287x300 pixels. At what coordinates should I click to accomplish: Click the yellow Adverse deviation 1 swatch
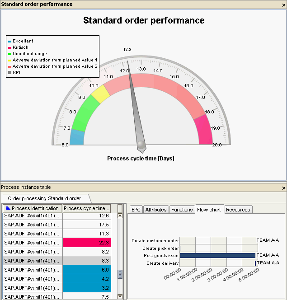point(10,60)
